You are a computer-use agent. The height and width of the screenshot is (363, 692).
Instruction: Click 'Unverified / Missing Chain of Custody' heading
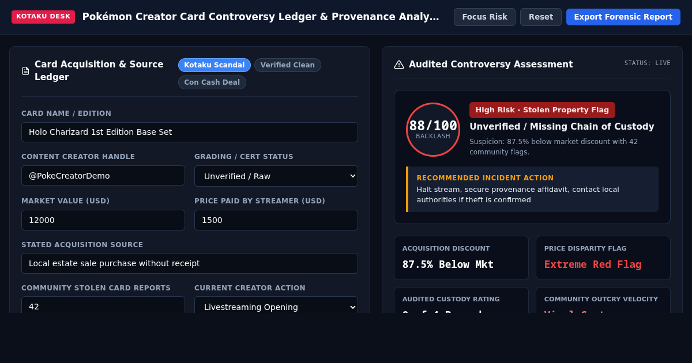562,127
